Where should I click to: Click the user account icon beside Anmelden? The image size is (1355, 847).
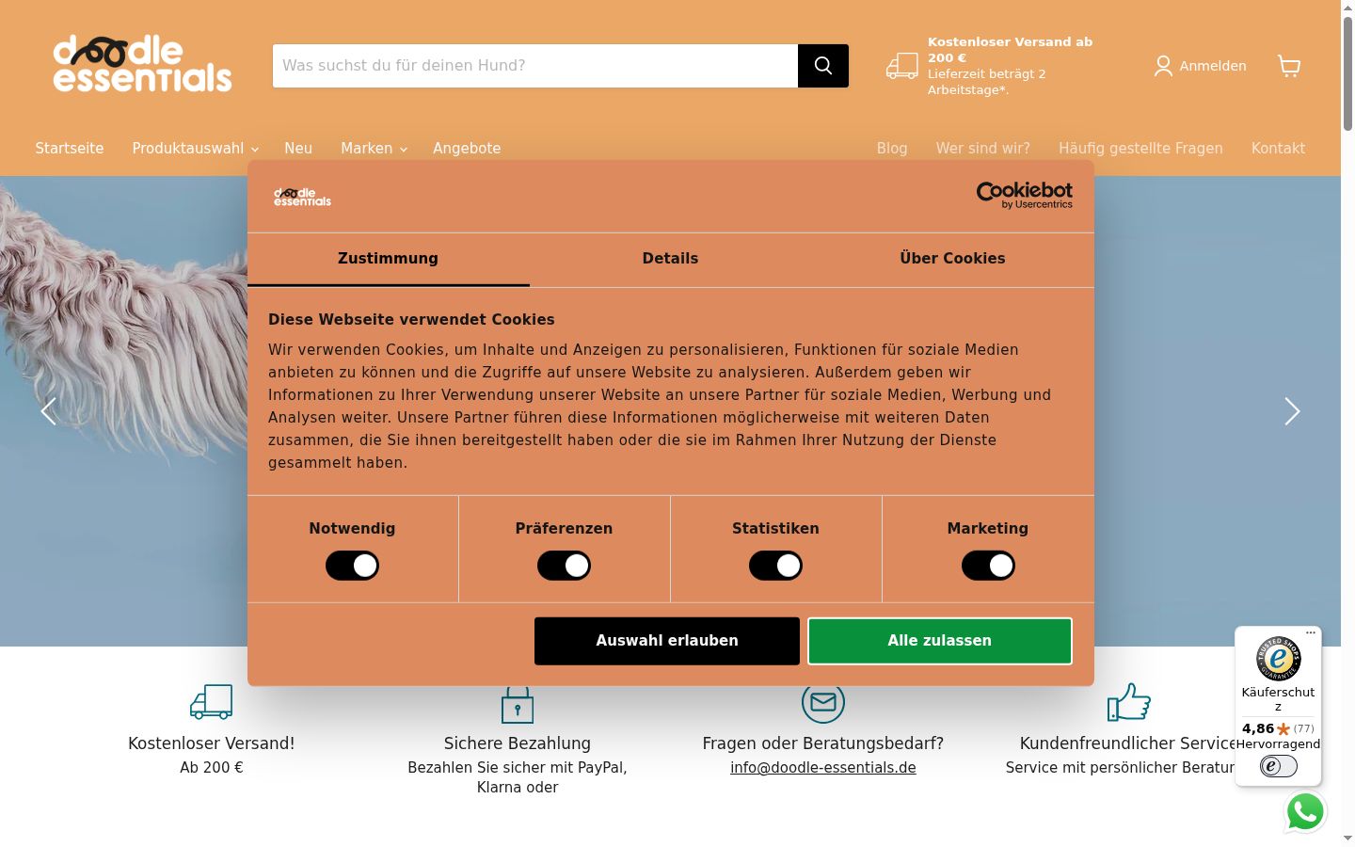coord(1164,66)
